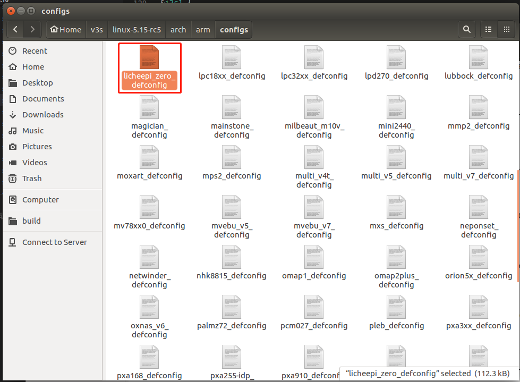Navigate back to the previous folder

point(15,29)
